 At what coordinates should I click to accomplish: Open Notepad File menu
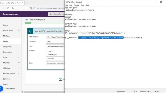pos(67,5)
